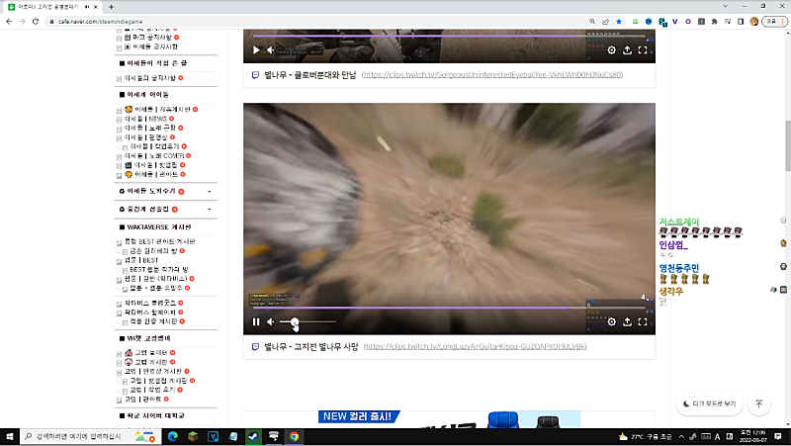Image resolution: width=791 pixels, height=446 pixels.
Task: Enter fullscreen on the upper clip
Action: [643, 50]
